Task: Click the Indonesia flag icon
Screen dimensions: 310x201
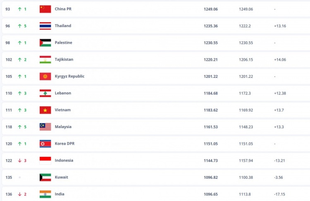Action: [45, 160]
